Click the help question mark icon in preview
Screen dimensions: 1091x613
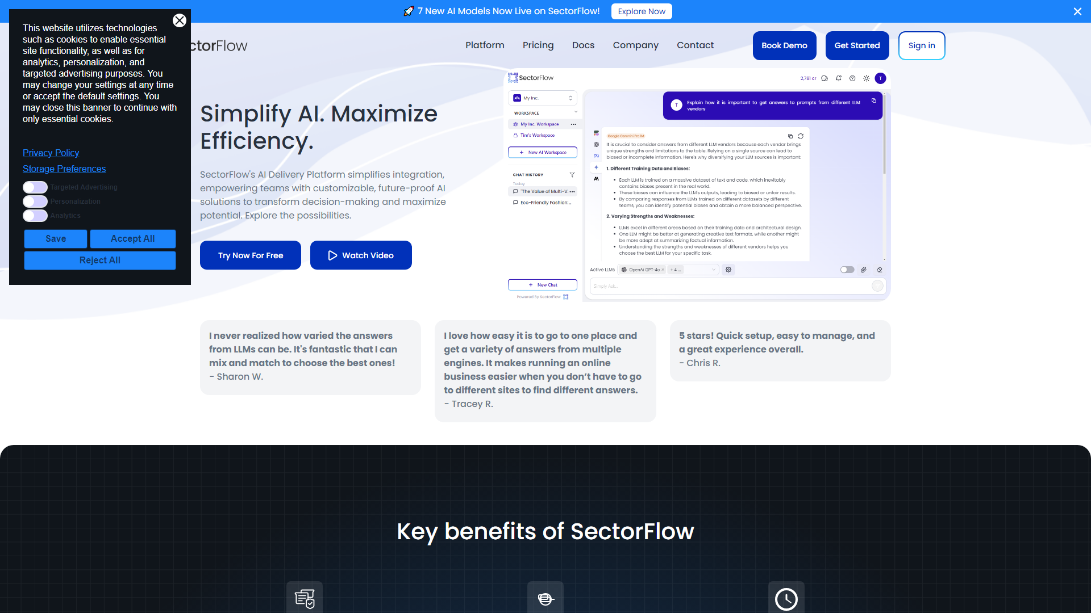(852, 78)
